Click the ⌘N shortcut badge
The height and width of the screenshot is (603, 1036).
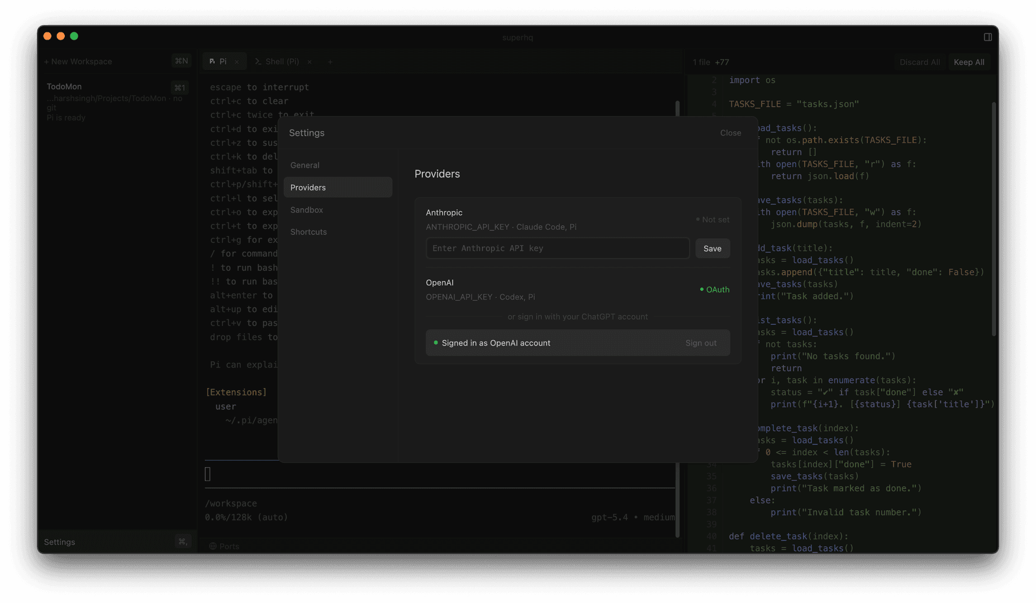pos(181,61)
